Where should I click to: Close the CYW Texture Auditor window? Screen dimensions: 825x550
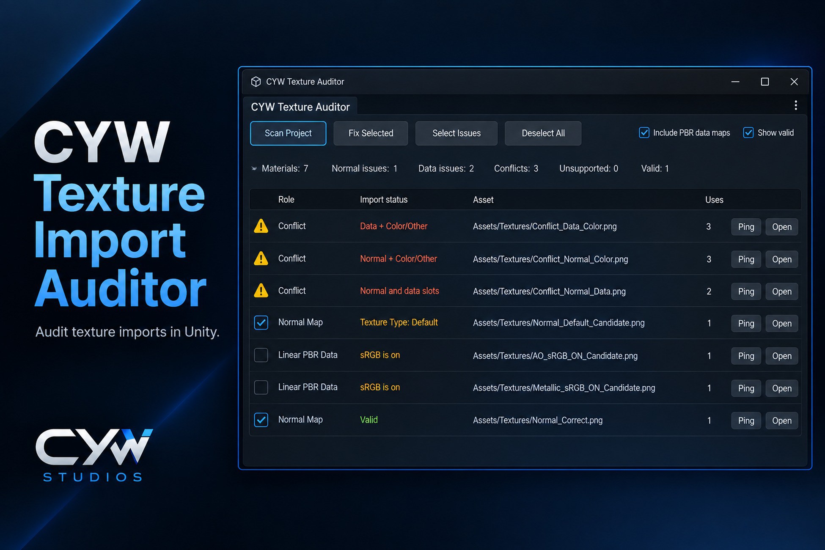794,82
